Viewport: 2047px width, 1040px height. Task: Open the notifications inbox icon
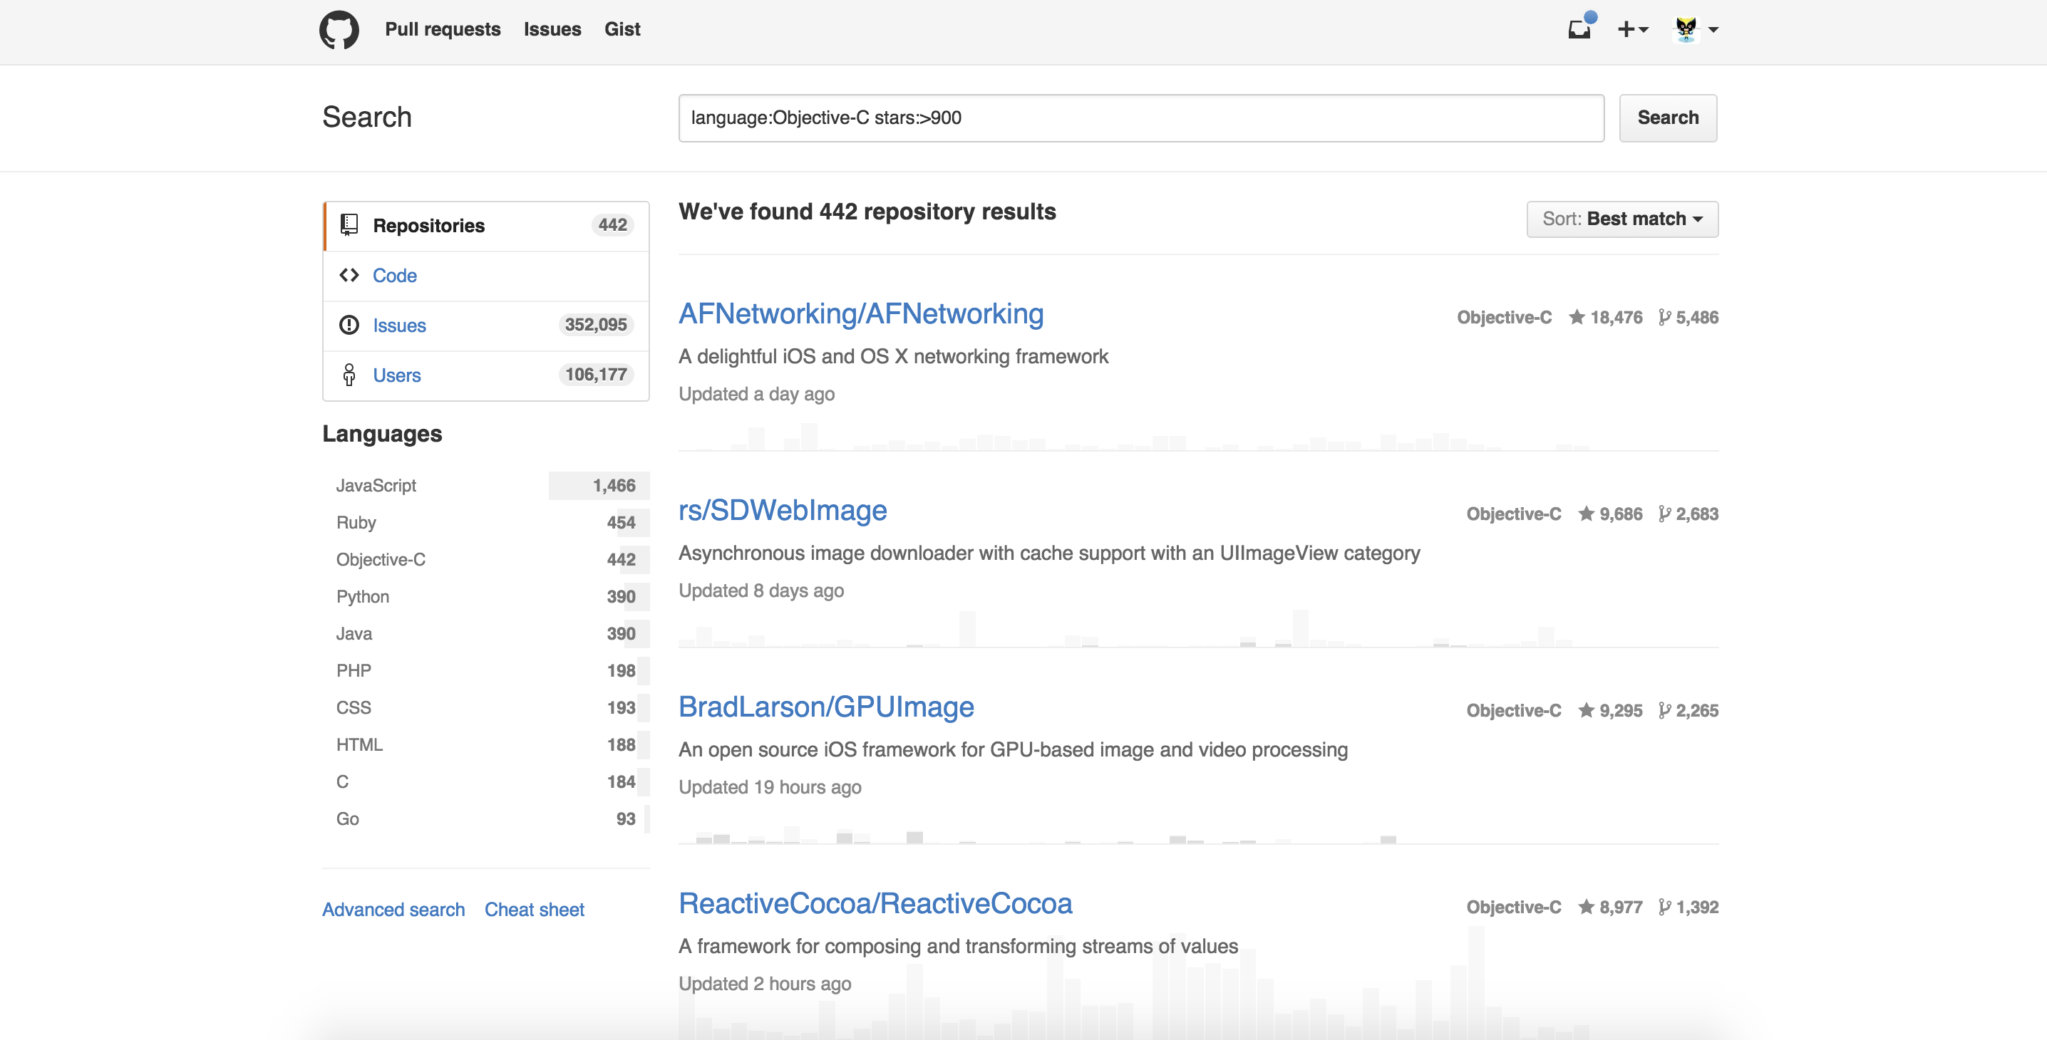1579,28
